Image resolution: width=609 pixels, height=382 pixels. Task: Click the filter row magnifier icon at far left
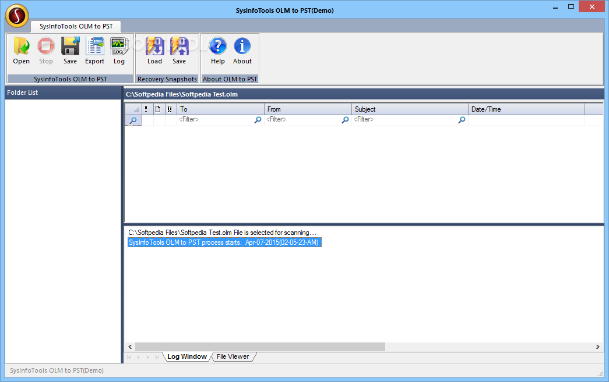133,120
